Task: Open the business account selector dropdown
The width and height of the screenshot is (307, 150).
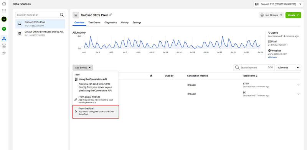Action: [x=279, y=4]
